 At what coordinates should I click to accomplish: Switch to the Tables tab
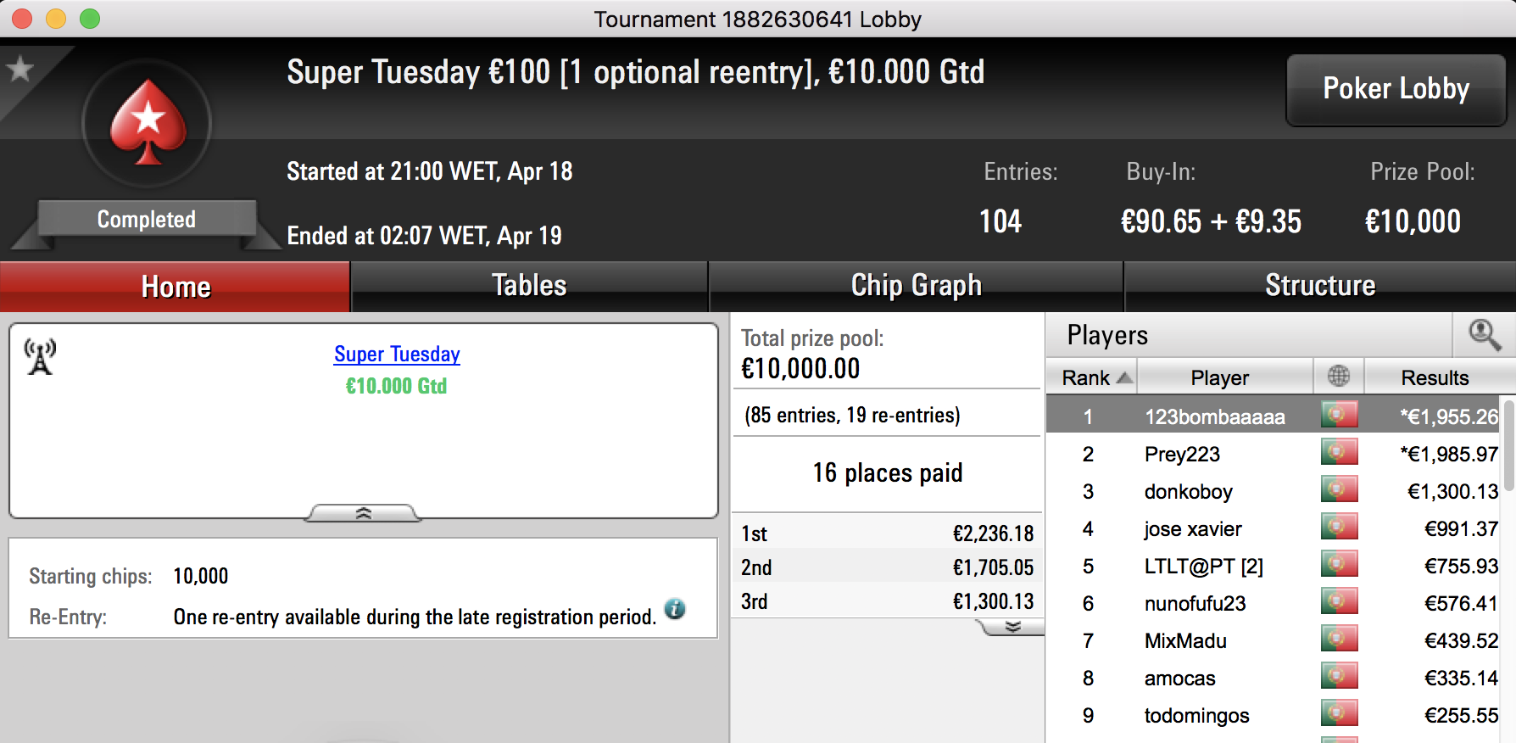click(x=529, y=286)
